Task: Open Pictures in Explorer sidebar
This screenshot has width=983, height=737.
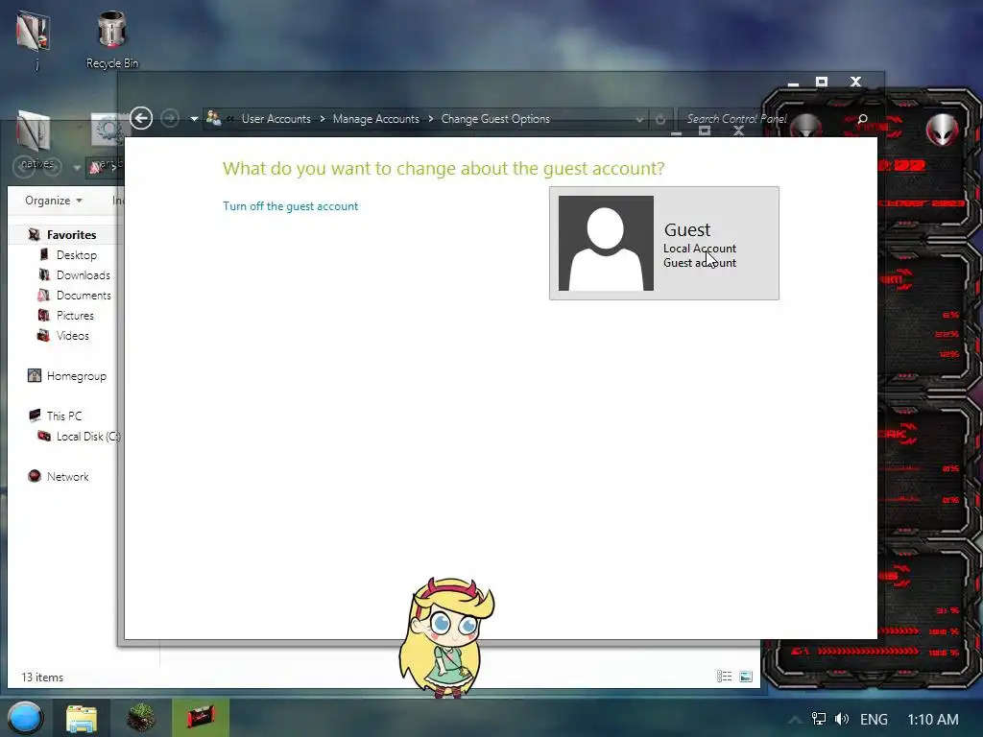Action: point(75,315)
